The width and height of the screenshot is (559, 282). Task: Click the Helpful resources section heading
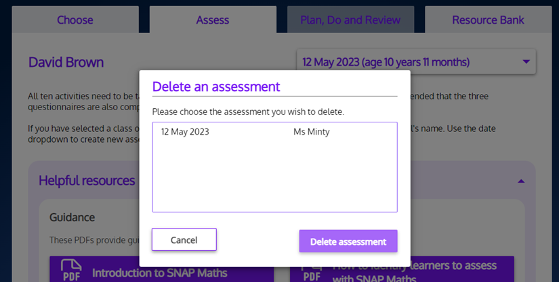pos(87,181)
